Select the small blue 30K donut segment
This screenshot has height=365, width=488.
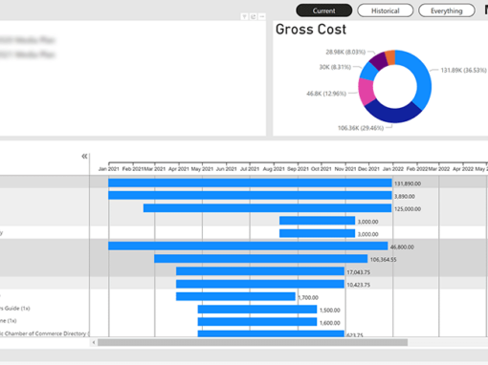369,72
